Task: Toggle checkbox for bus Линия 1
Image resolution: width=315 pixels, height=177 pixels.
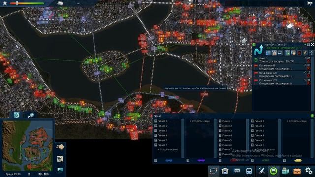Action: pyautogui.click(x=156, y=121)
